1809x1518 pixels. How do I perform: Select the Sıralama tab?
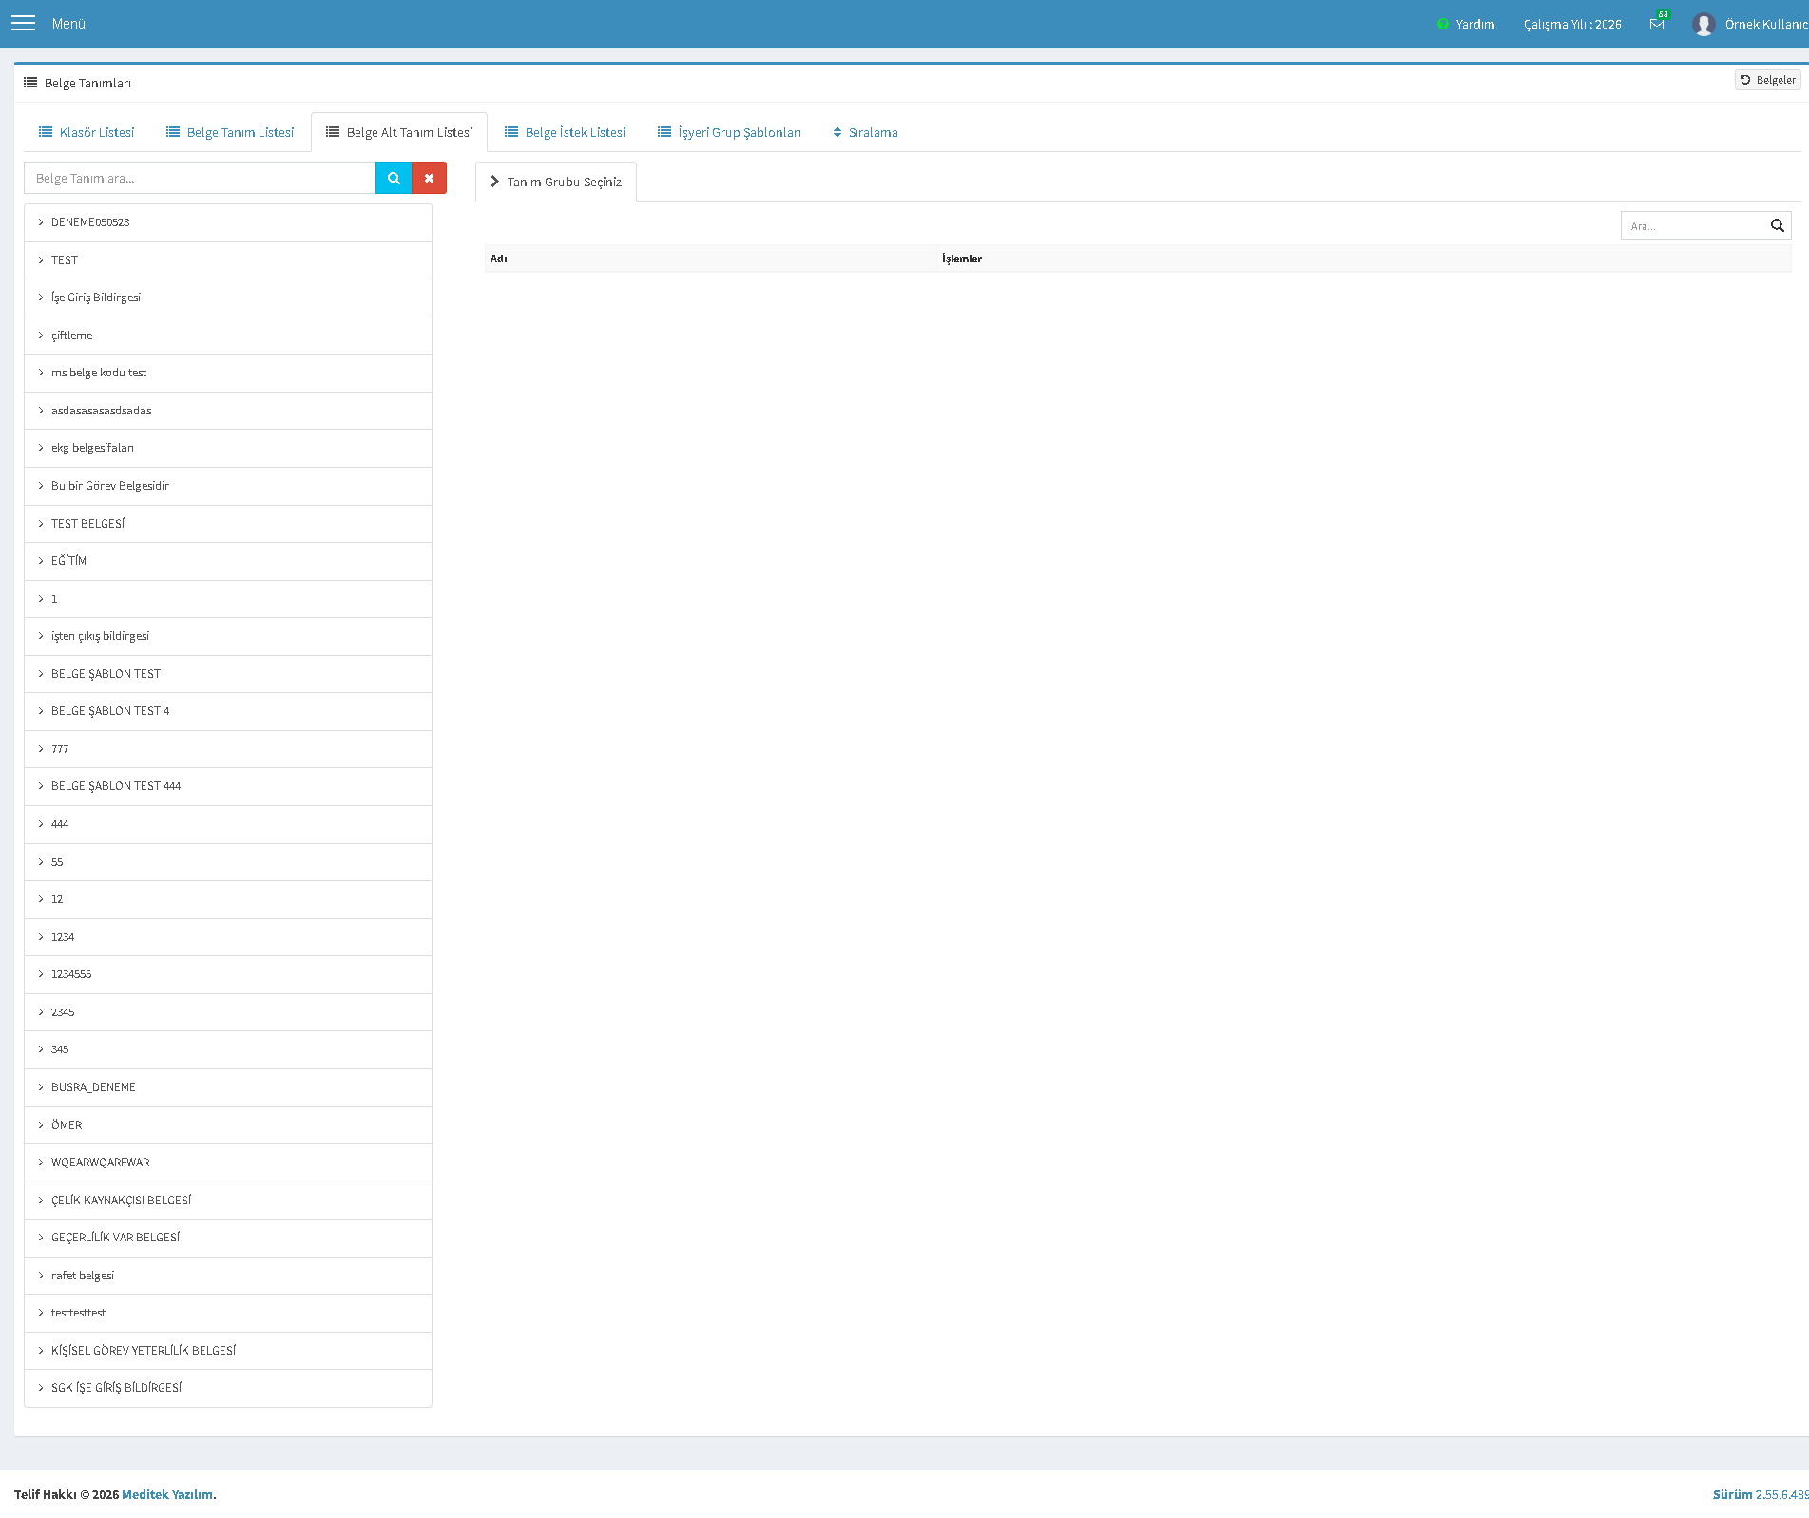tap(865, 132)
